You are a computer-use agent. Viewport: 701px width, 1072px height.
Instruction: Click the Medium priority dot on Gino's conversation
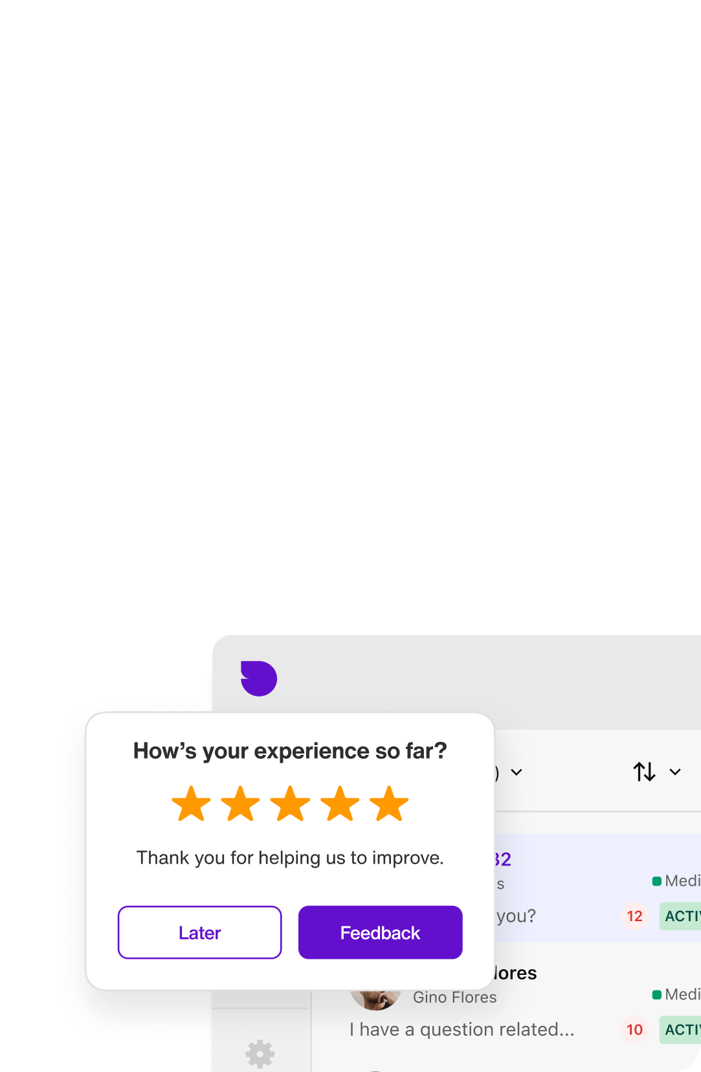656,995
